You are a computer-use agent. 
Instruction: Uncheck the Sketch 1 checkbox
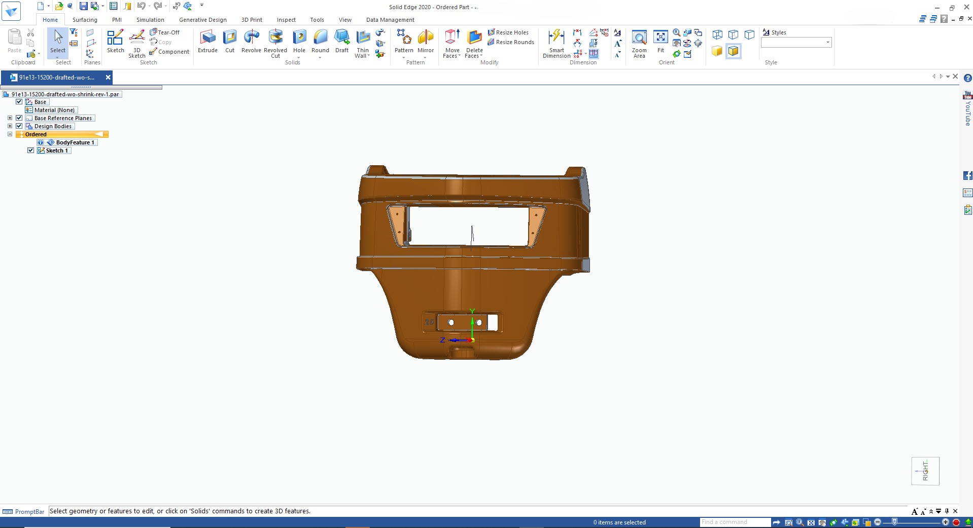coord(31,150)
